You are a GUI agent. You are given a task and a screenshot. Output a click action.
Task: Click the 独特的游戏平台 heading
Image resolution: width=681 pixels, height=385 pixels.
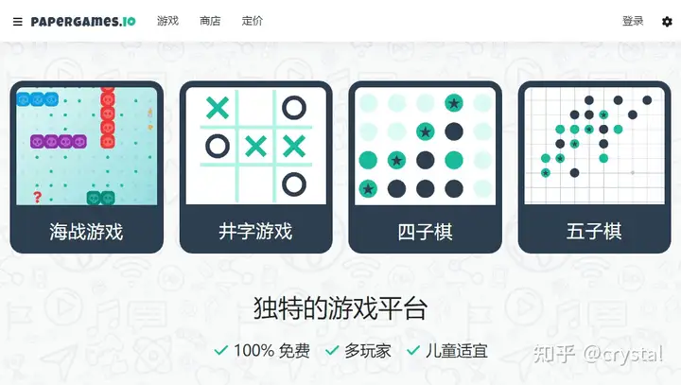[340, 308]
